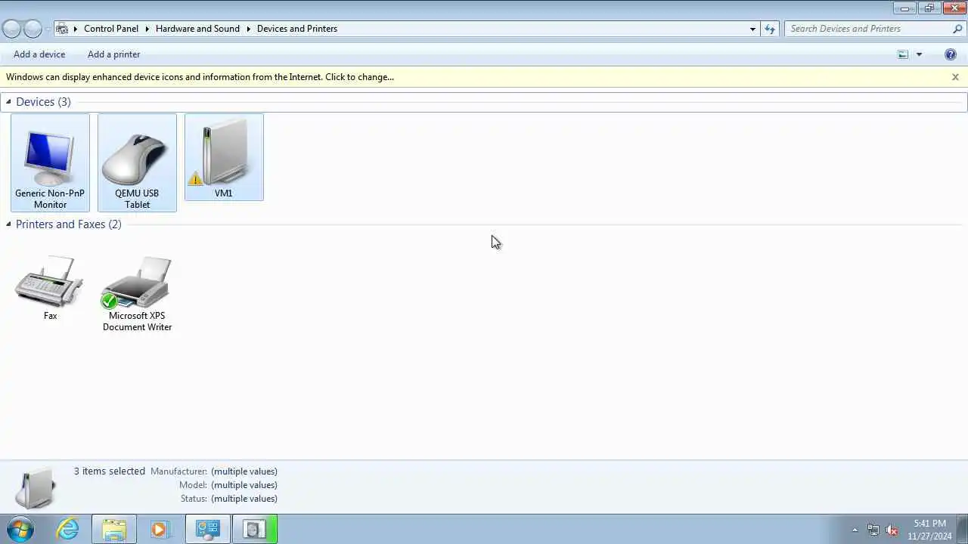Open the Windows Start menu

pos(20,529)
